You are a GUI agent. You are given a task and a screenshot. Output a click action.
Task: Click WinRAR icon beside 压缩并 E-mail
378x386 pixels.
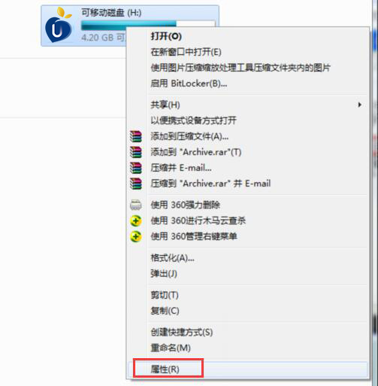(136, 168)
